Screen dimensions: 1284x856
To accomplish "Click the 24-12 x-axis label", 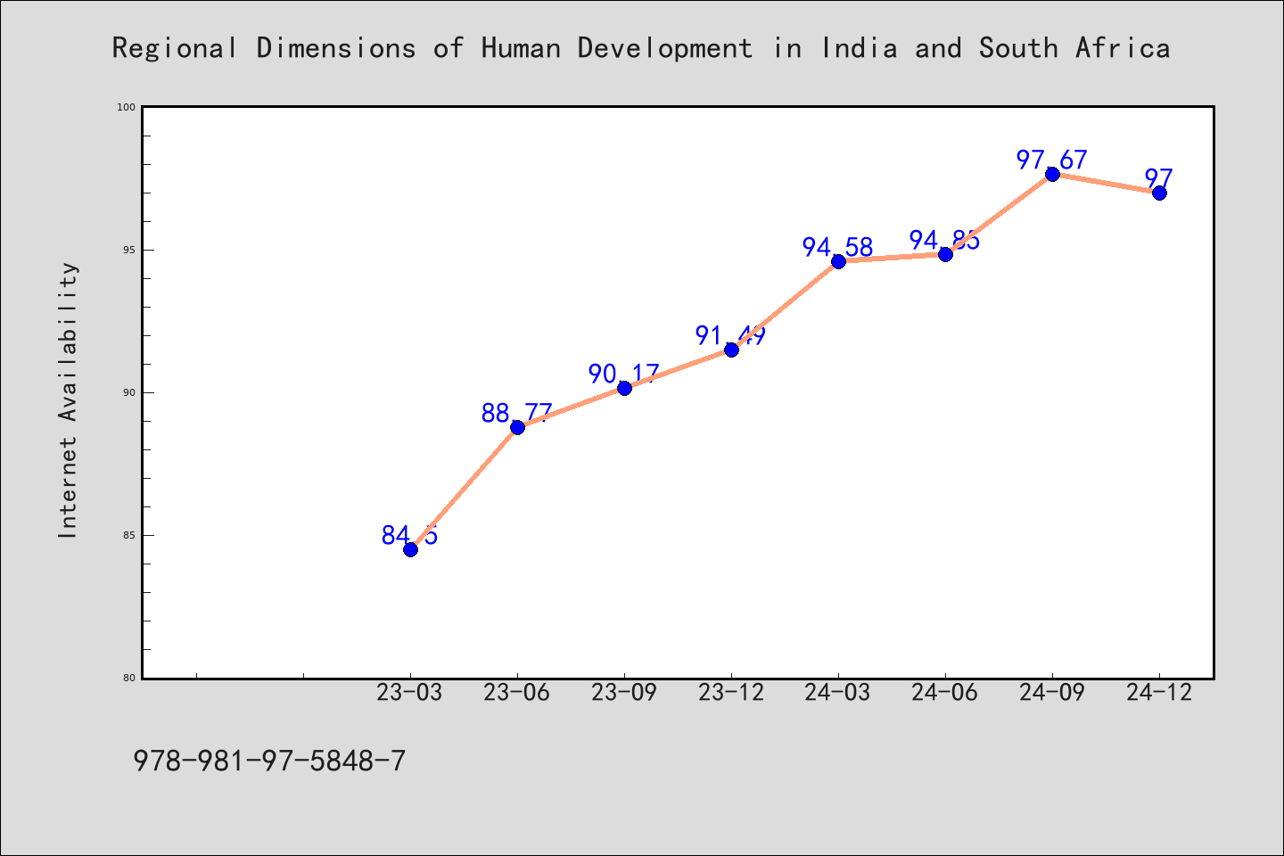I will [x=1159, y=693].
